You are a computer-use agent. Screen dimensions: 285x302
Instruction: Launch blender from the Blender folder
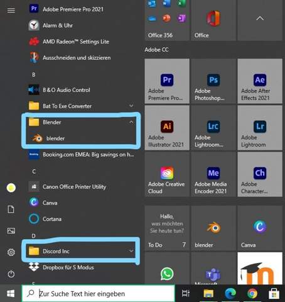coord(82,138)
